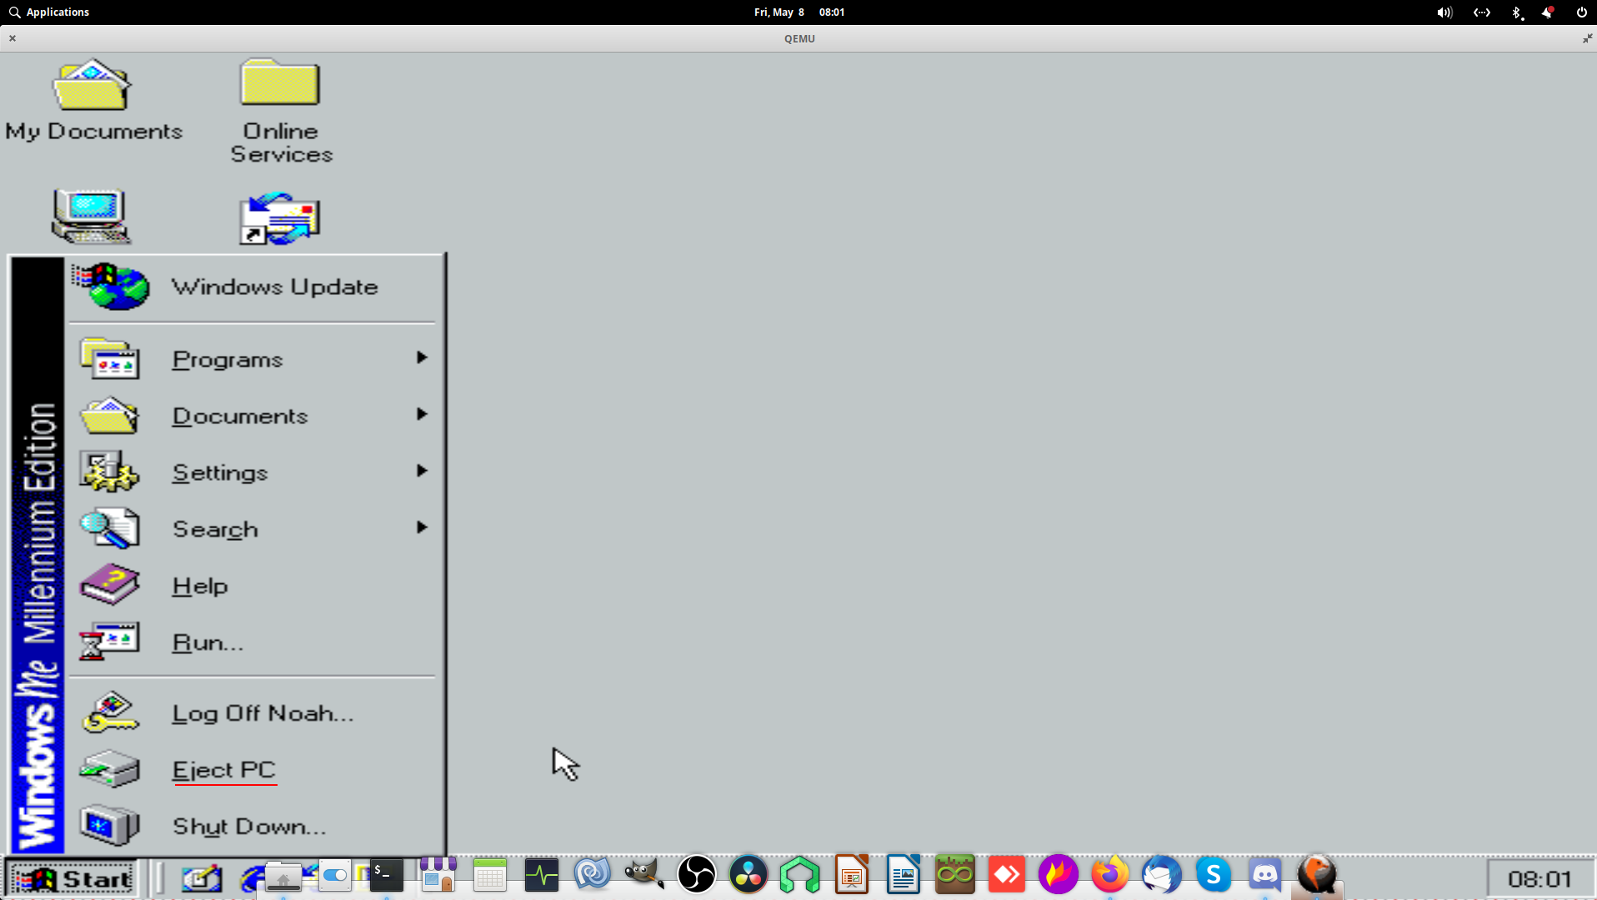This screenshot has height=900, width=1597.
Task: Choose Run... from the Start menu
Action: [x=208, y=643]
